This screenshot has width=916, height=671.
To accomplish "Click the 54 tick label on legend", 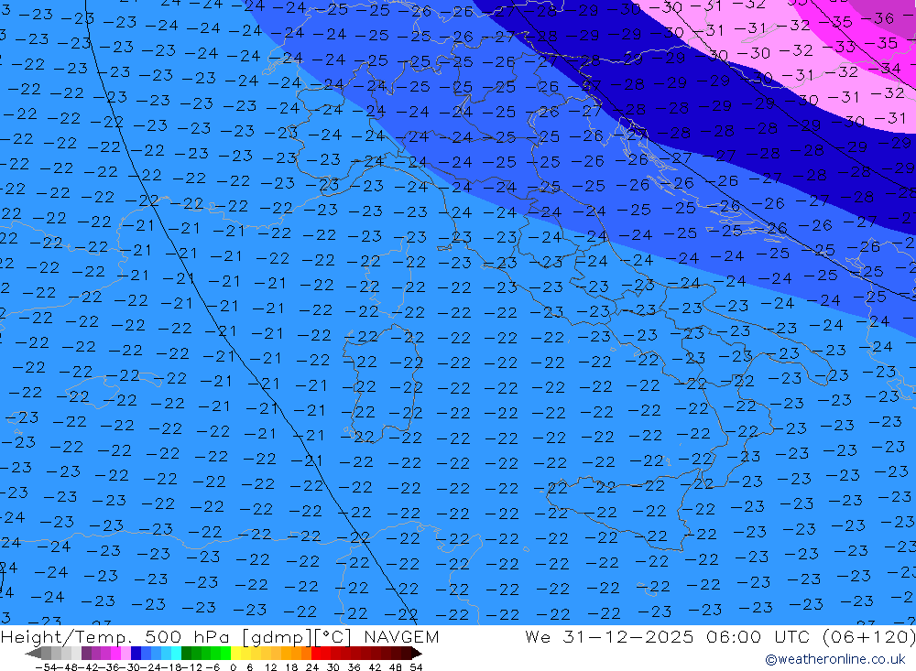I will tap(416, 667).
